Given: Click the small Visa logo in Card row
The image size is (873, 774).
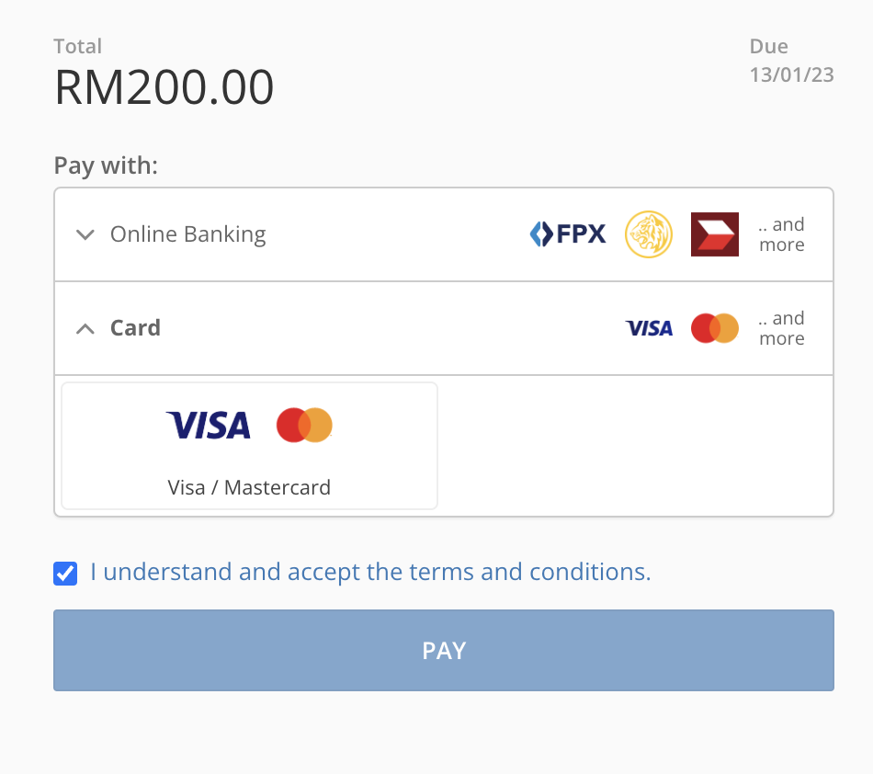Looking at the screenshot, I should (649, 328).
